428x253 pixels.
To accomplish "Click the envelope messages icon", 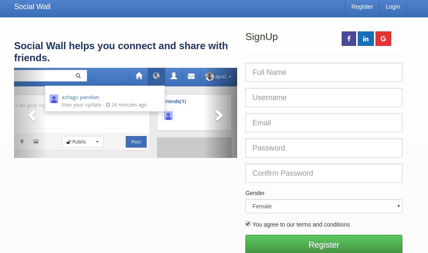I will point(191,76).
